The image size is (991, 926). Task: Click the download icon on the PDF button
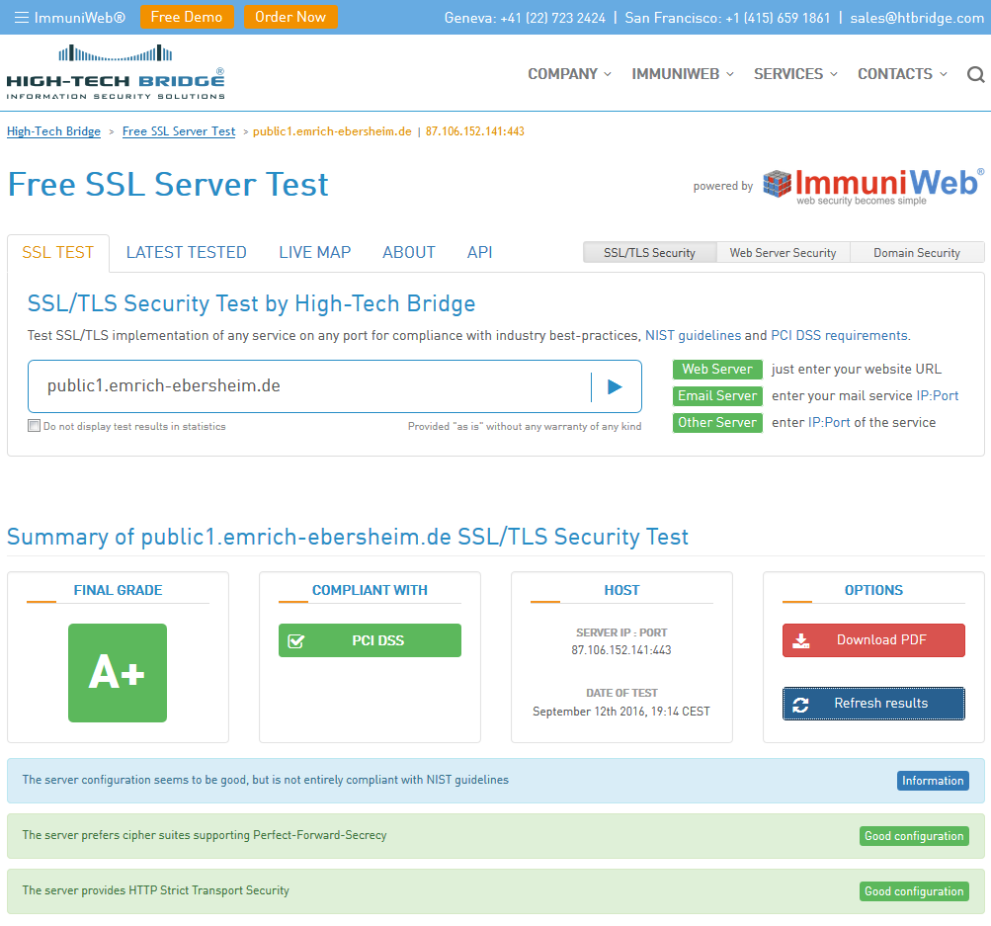pyautogui.click(x=801, y=640)
